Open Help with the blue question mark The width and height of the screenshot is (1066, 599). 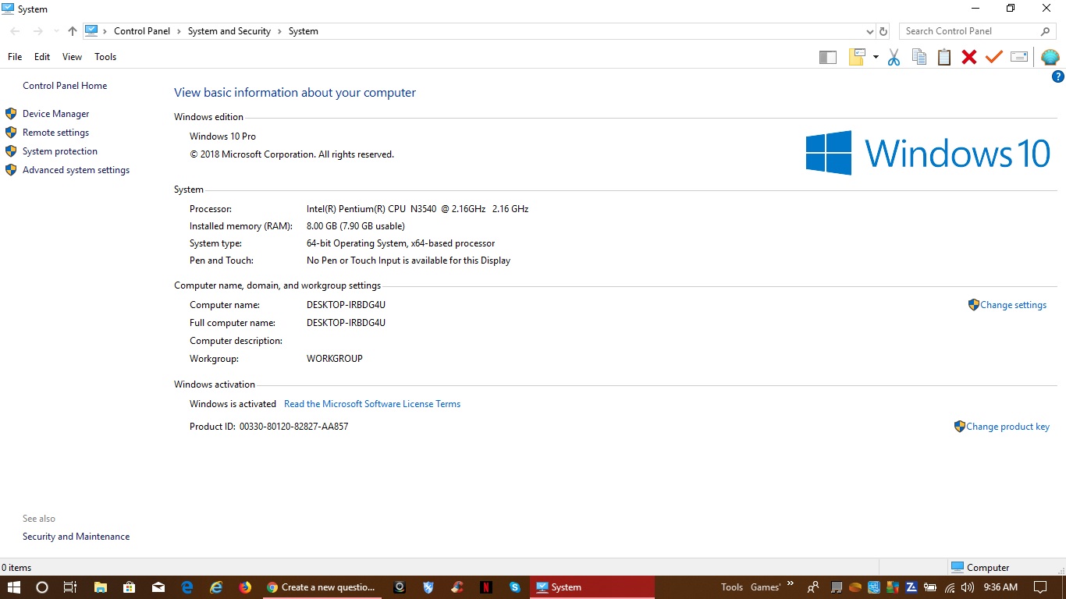click(1058, 76)
